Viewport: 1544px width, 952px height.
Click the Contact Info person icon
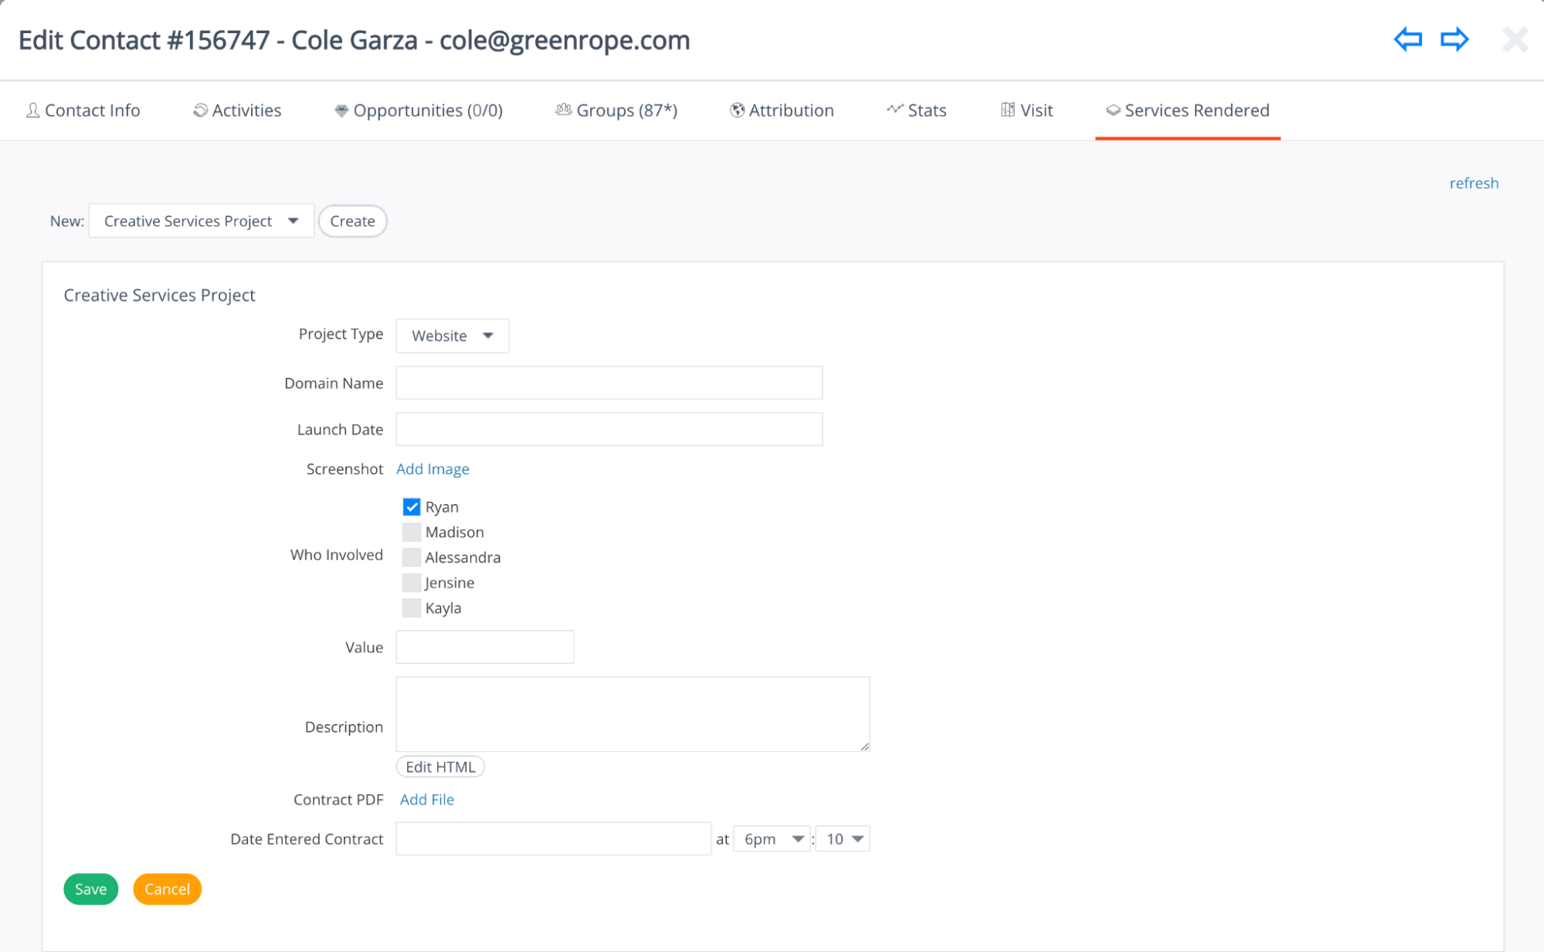coord(32,110)
